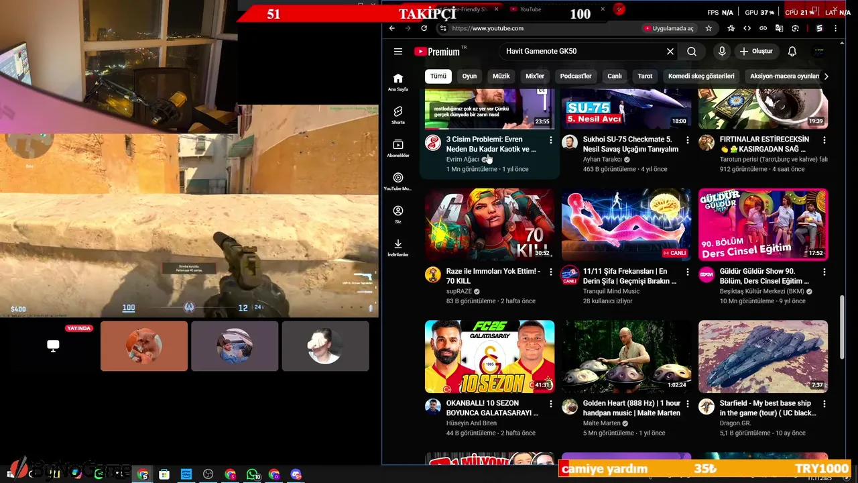The height and width of the screenshot is (483, 858).
Task: Go back with the browser back arrow
Action: [392, 28]
